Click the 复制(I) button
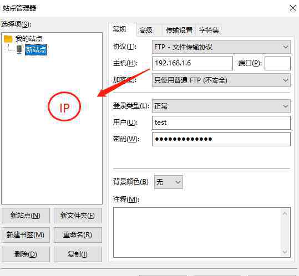Screen dimensions: 299x276 click(78, 254)
